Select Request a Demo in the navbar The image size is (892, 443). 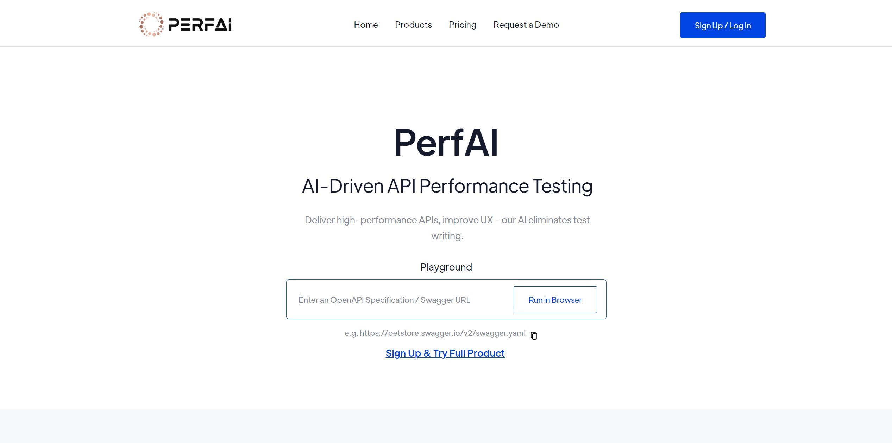pos(526,25)
